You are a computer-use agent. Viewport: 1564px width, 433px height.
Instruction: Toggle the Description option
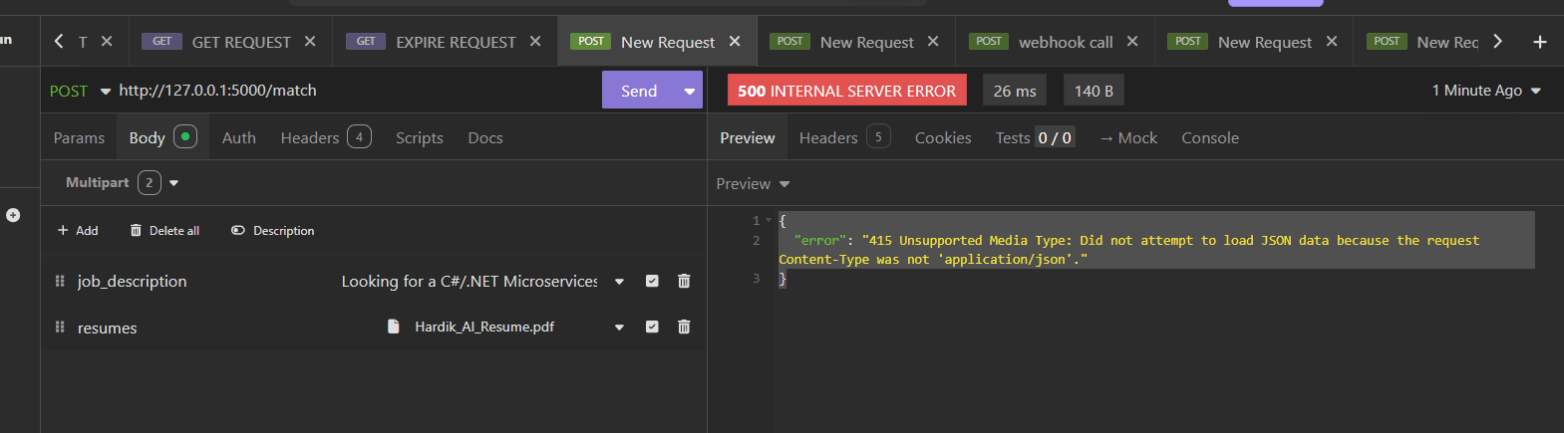pos(272,231)
